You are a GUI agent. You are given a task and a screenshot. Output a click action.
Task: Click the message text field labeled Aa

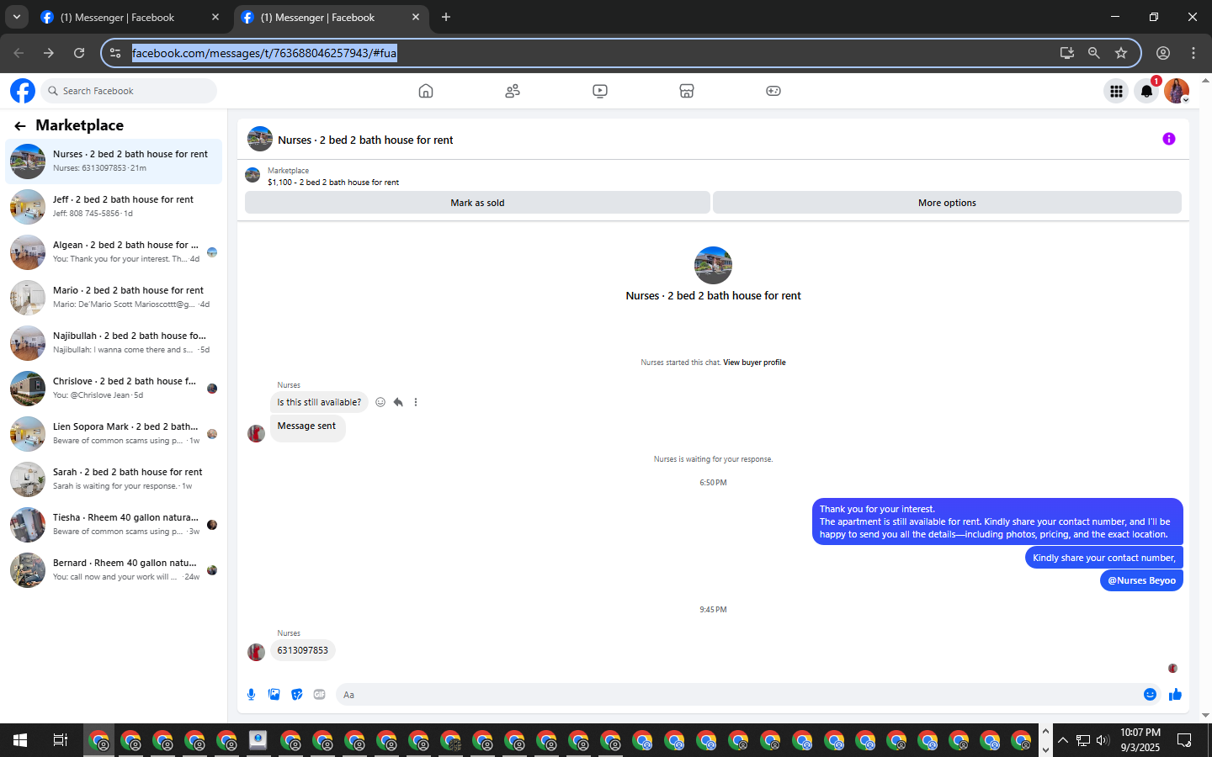click(x=739, y=695)
